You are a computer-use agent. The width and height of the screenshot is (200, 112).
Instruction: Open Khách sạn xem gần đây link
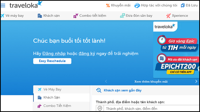pyautogui.click(x=122, y=90)
